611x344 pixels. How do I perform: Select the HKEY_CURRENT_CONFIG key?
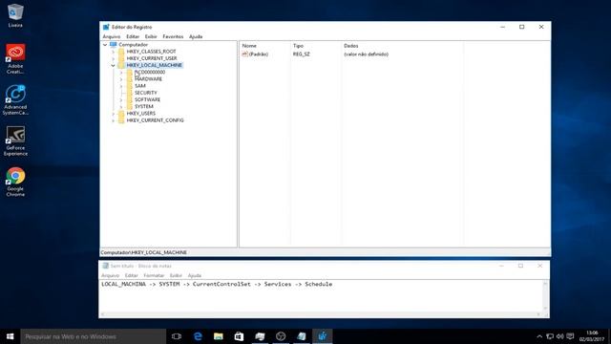(155, 120)
